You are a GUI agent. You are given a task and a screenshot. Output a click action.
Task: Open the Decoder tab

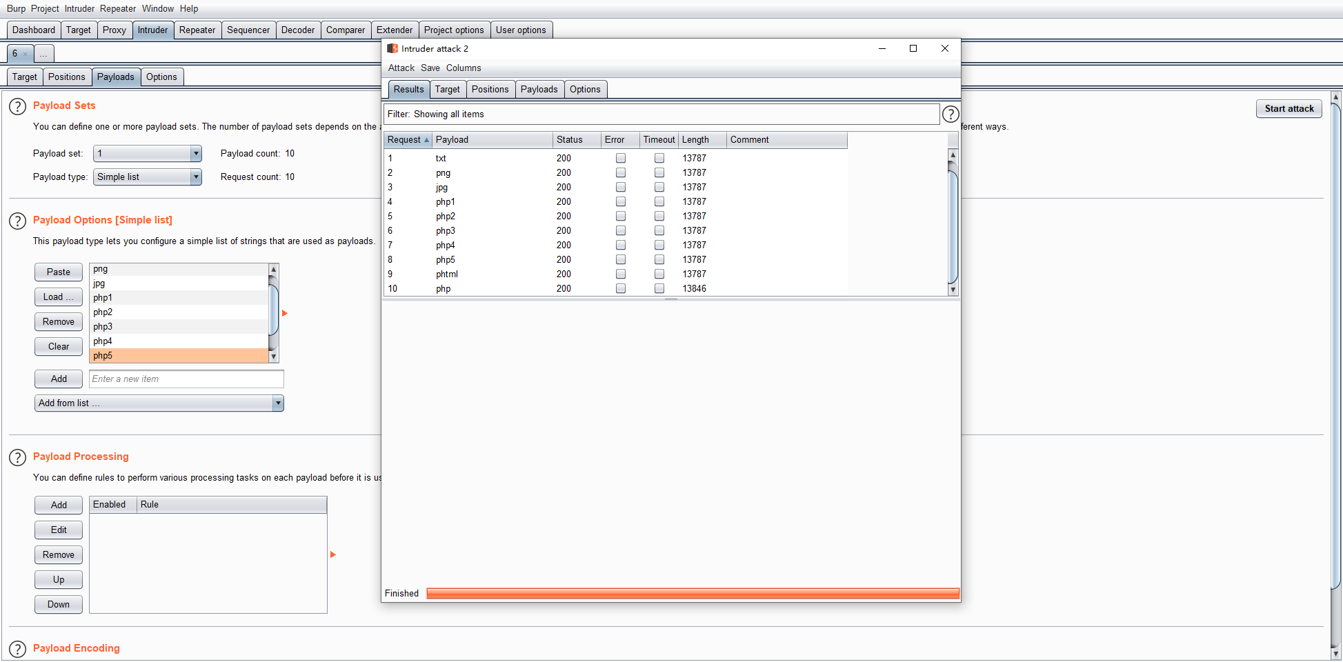coord(298,30)
